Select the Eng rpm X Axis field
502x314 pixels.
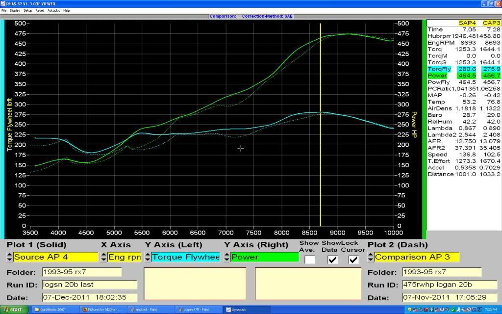click(x=124, y=257)
